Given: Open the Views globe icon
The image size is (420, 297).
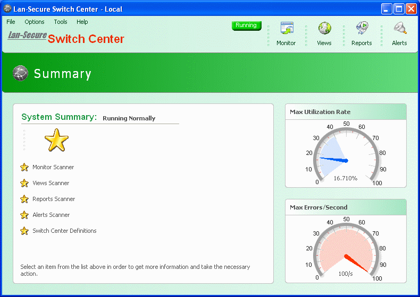Looking at the screenshot, I should [324, 28].
